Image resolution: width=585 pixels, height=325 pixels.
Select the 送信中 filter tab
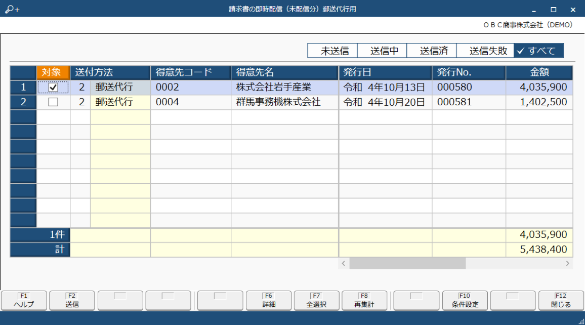click(x=382, y=51)
